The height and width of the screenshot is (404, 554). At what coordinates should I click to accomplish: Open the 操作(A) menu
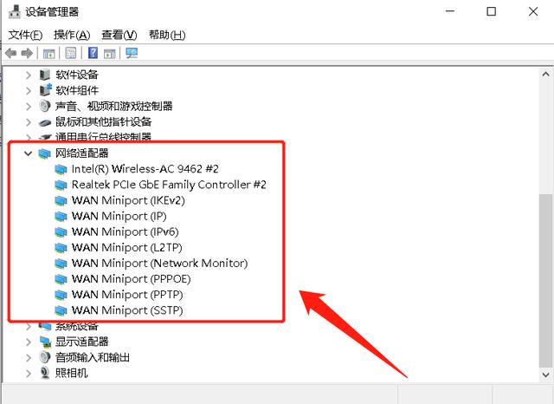pos(72,35)
